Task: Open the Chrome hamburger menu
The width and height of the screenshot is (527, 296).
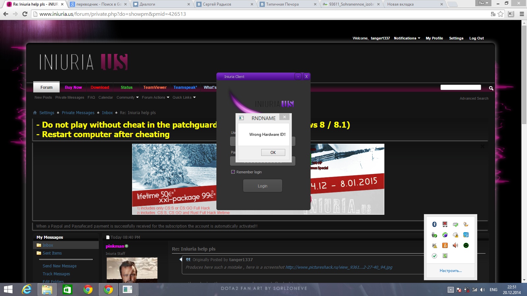Action: click(522, 14)
